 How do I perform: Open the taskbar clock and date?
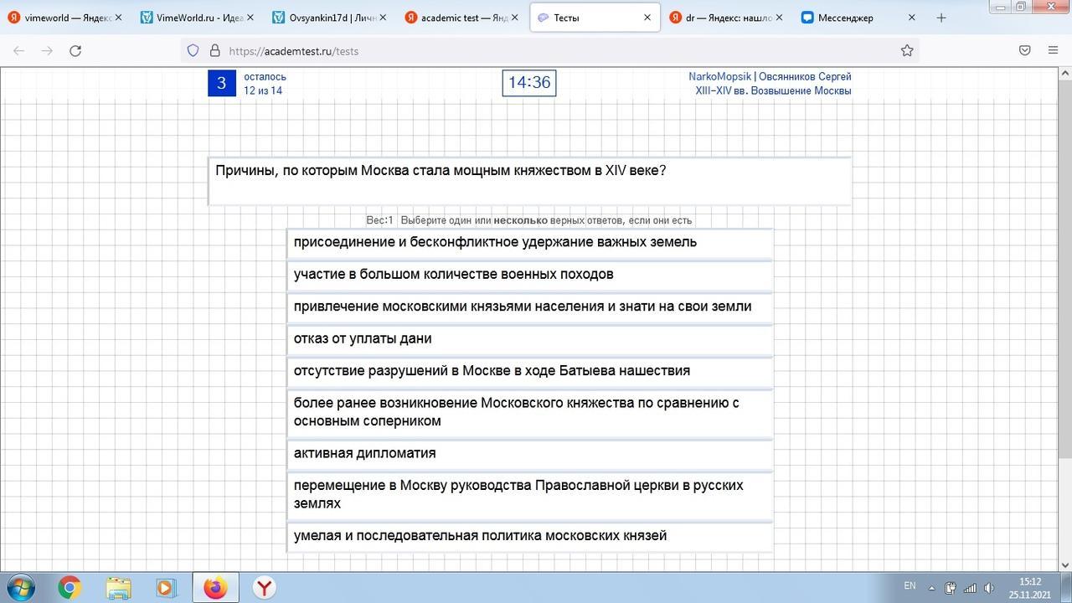(1030, 588)
